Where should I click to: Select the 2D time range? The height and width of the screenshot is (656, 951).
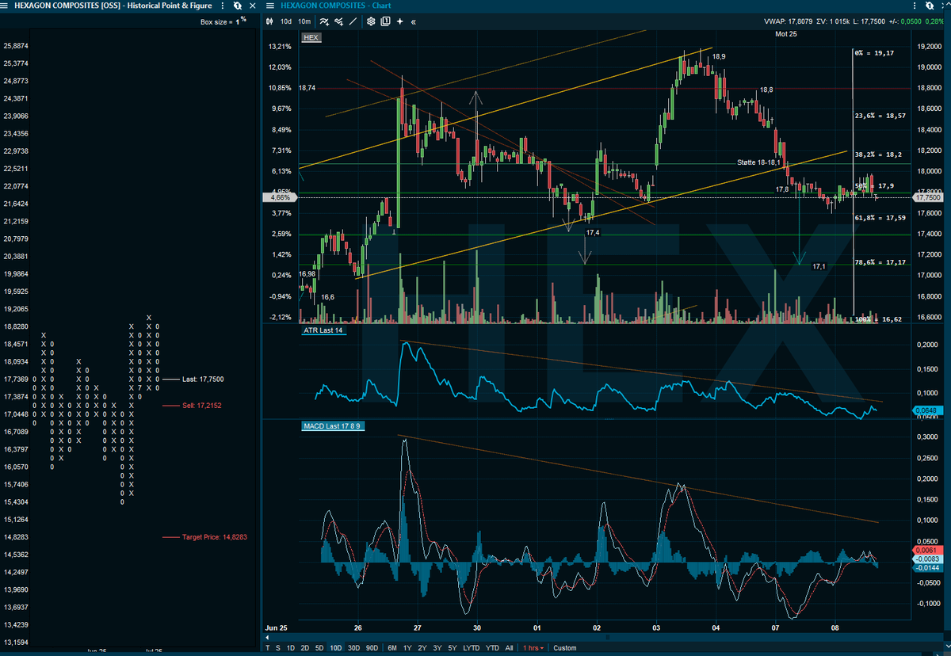pos(304,648)
